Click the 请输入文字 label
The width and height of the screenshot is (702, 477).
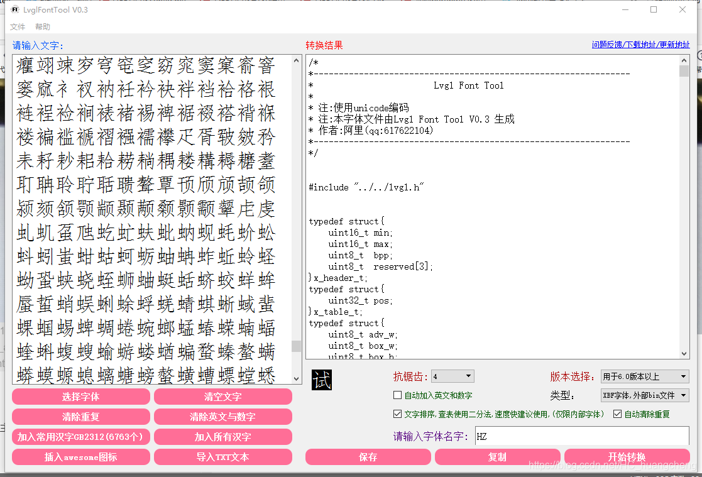coord(38,45)
